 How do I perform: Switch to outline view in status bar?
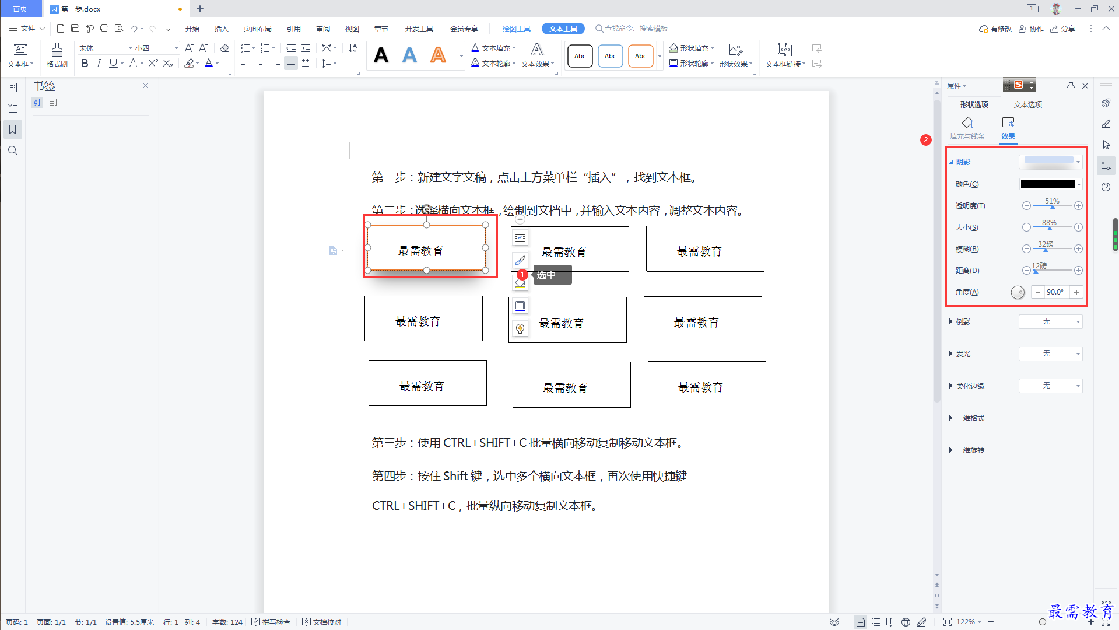[875, 622]
